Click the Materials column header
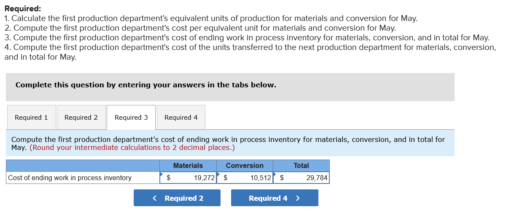 pyautogui.click(x=188, y=166)
